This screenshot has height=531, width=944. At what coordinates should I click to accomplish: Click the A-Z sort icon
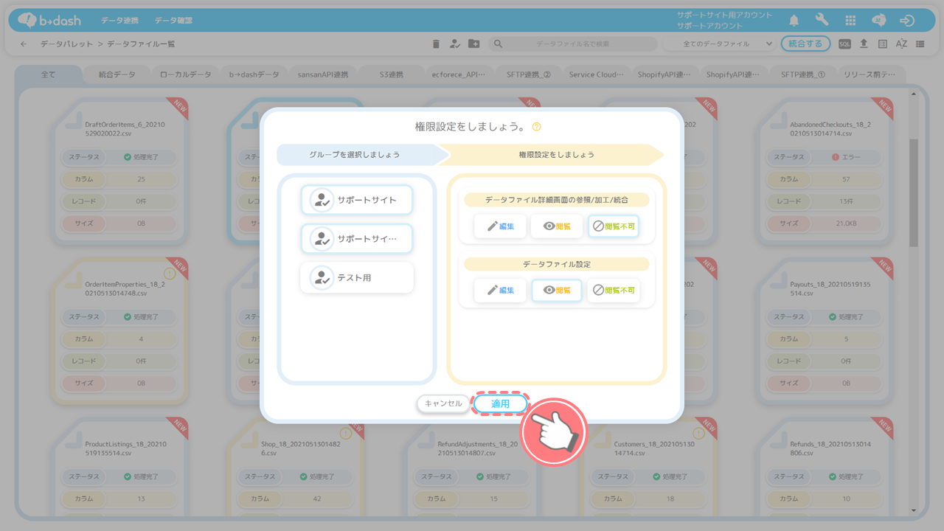(x=901, y=44)
